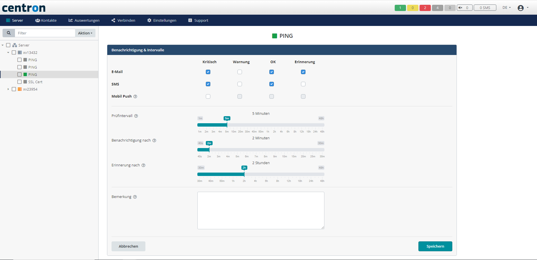Click the help icon beside Mobil Push
Screen dimensions: 537x260
135,96
